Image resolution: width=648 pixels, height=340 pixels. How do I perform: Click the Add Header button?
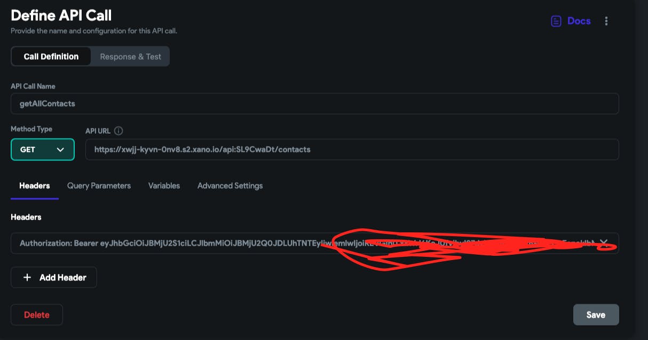54,278
